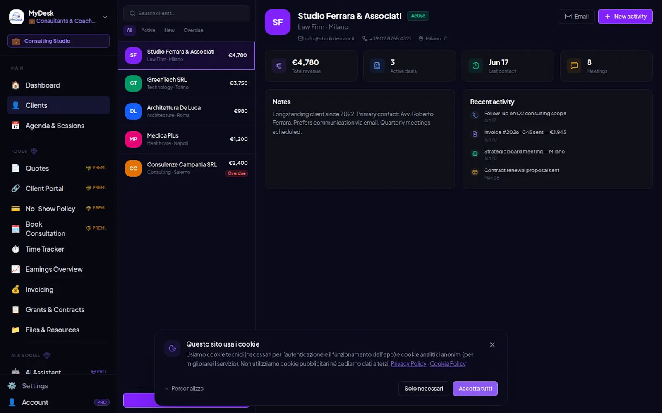Switch to the New filter tab
This screenshot has width=662, height=413.
pyautogui.click(x=169, y=31)
